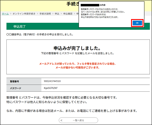Viewport: 152px width, 125px height.
Task: Select the オンライン申請手続き breadcrumb item
Action: pos(24,14)
